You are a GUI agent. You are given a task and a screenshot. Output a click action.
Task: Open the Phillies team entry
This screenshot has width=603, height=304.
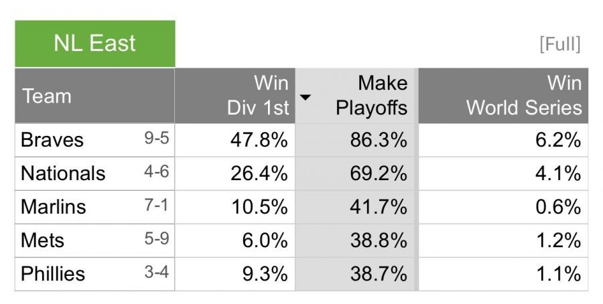tap(53, 274)
